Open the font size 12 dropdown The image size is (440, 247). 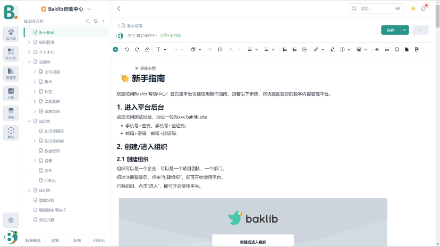click(x=178, y=49)
